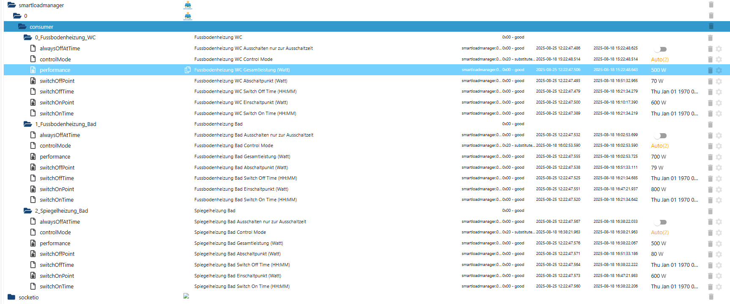Click 'Fussbodenheizung WC Abschaltpunkt (Watt)' name text

pyautogui.click(x=241, y=81)
